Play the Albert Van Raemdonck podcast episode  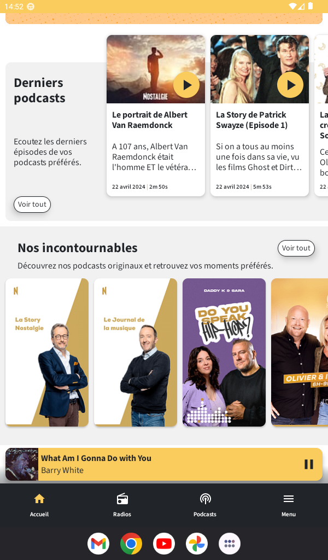(186, 85)
